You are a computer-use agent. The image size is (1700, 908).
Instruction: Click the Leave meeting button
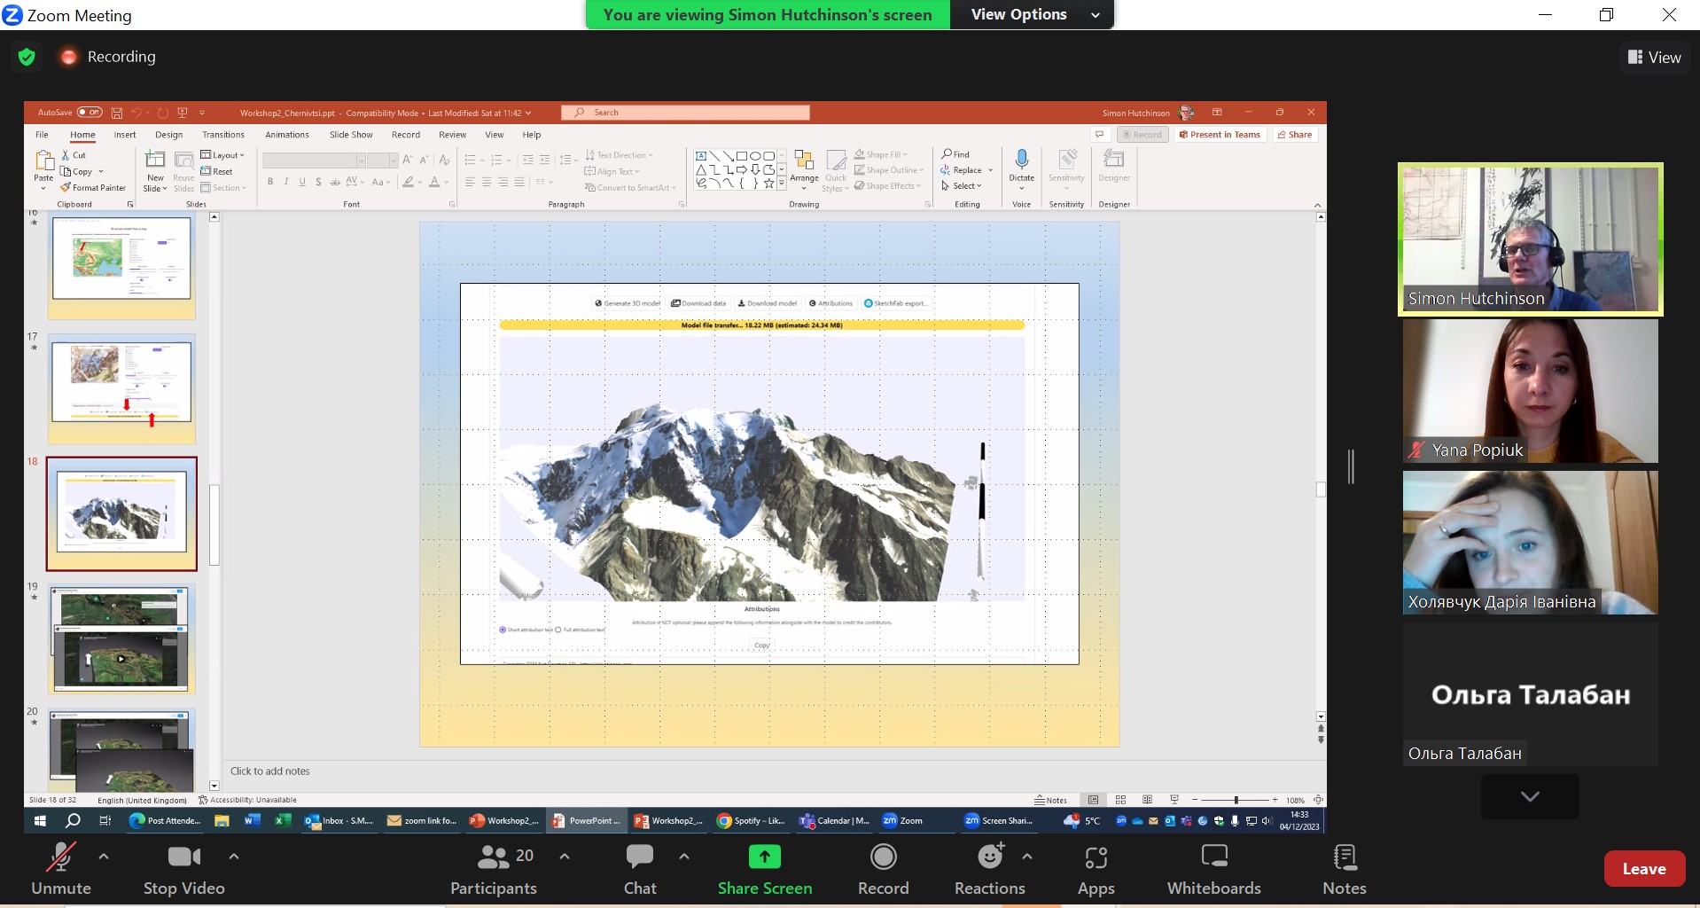pyautogui.click(x=1644, y=869)
